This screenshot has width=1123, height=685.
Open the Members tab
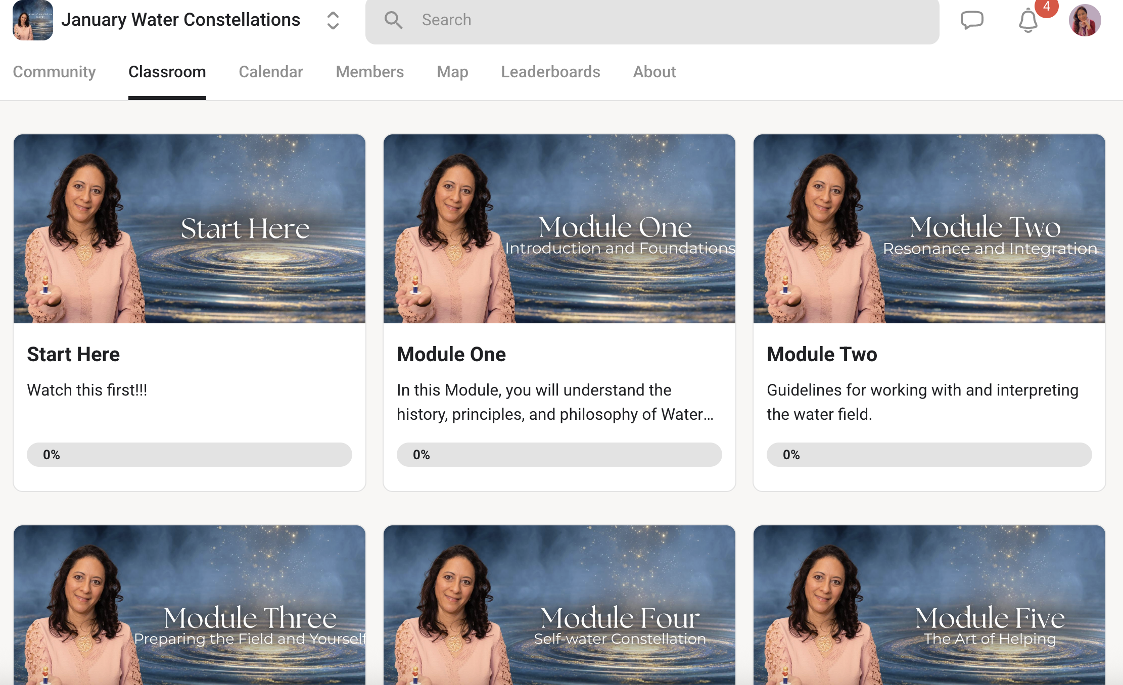[x=369, y=72]
